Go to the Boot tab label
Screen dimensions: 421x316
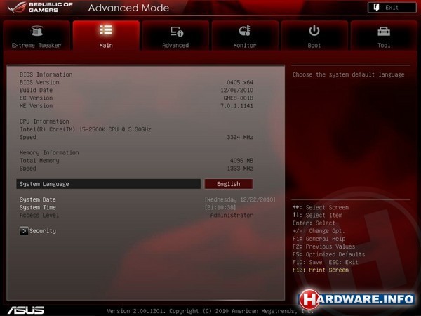314,45
